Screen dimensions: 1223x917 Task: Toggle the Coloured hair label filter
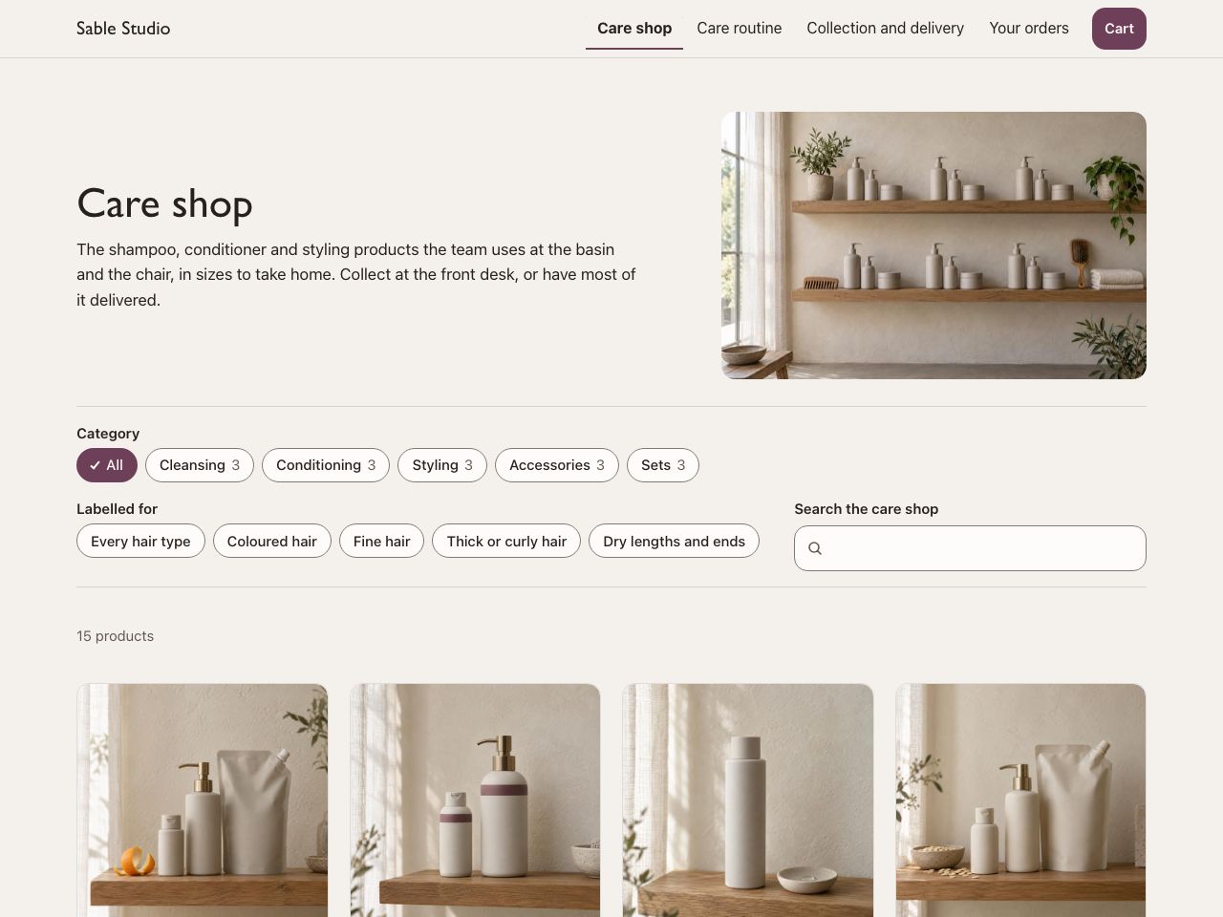272,541
